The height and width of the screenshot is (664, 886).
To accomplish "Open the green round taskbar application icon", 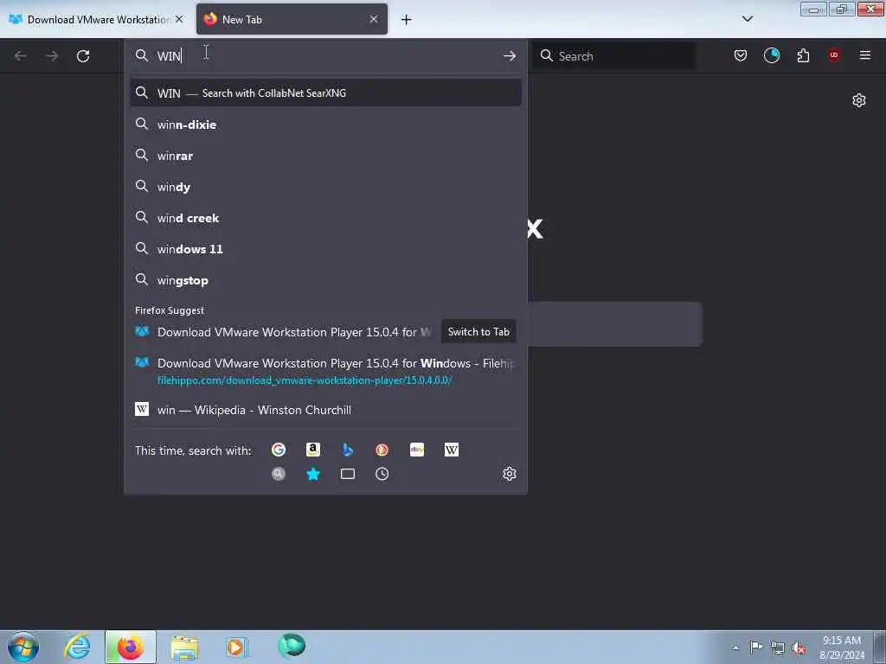I will 292,645.
